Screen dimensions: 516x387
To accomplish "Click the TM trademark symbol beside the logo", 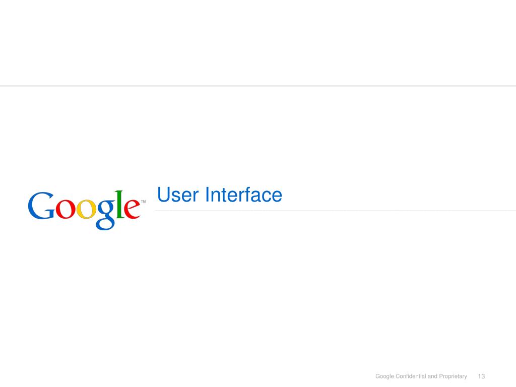I will click(x=144, y=202).
